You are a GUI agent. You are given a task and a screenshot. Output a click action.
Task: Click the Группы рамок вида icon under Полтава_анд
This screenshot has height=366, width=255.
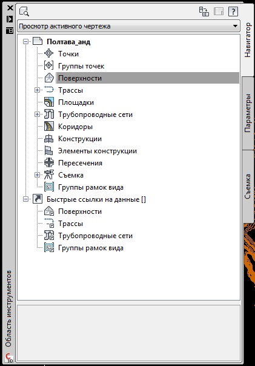click(x=49, y=187)
